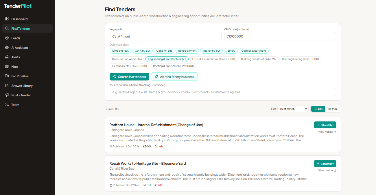The image size is (376, 195).
Task: Select Refurbishment quick search chip
Action: point(187,51)
